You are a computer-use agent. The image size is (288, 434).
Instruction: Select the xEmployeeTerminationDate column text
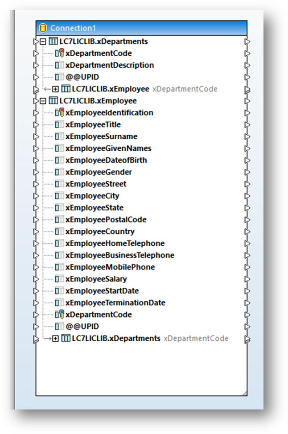(x=115, y=303)
